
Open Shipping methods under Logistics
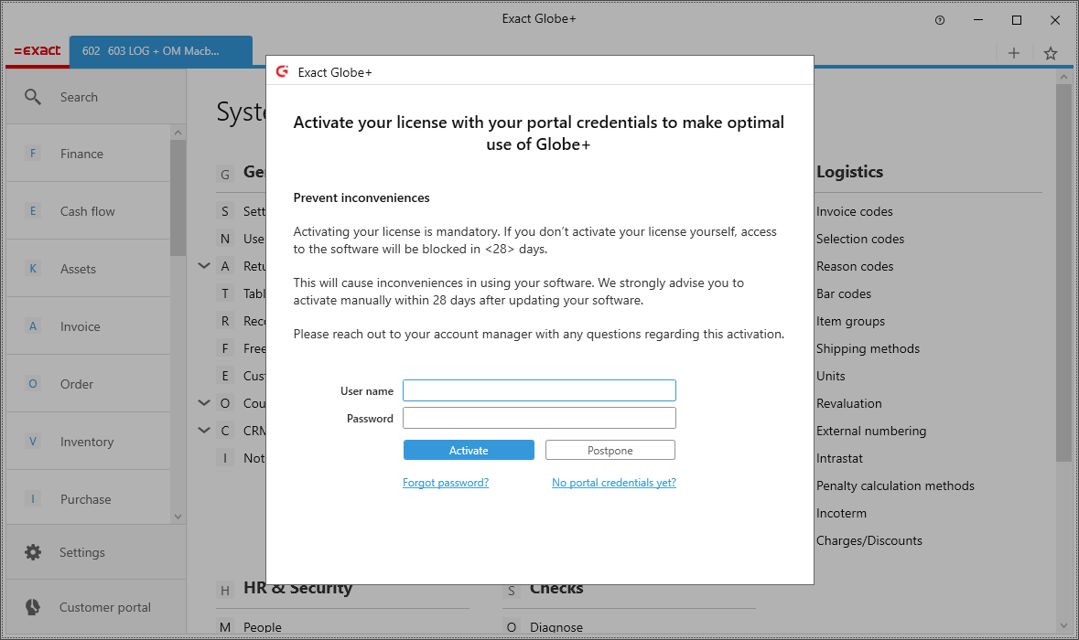(868, 348)
